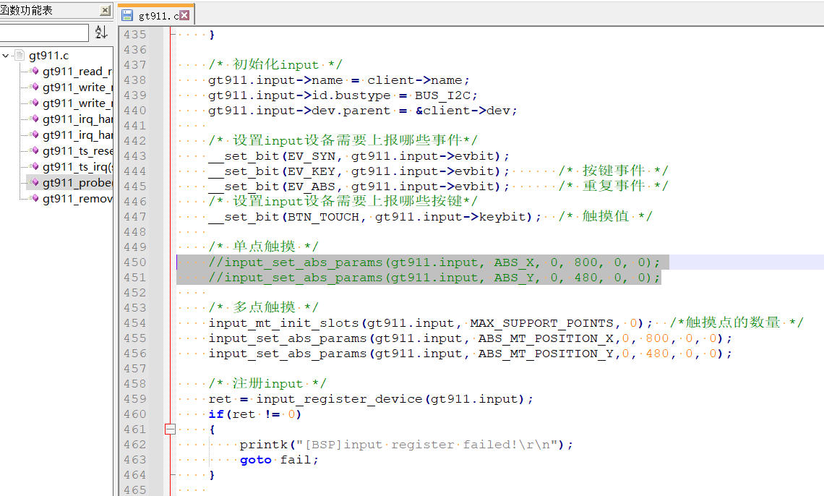
Task: Click the gt911_ts_rese function icon
Action: click(35, 150)
